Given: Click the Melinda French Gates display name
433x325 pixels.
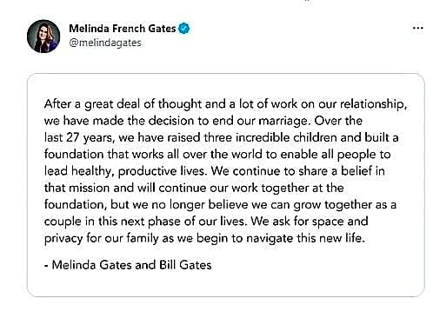Looking at the screenshot, I should pos(123,29).
